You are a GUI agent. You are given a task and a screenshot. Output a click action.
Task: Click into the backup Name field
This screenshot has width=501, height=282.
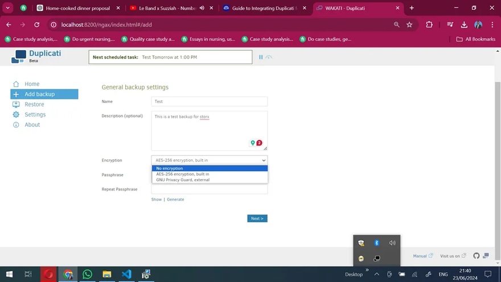coord(209,101)
